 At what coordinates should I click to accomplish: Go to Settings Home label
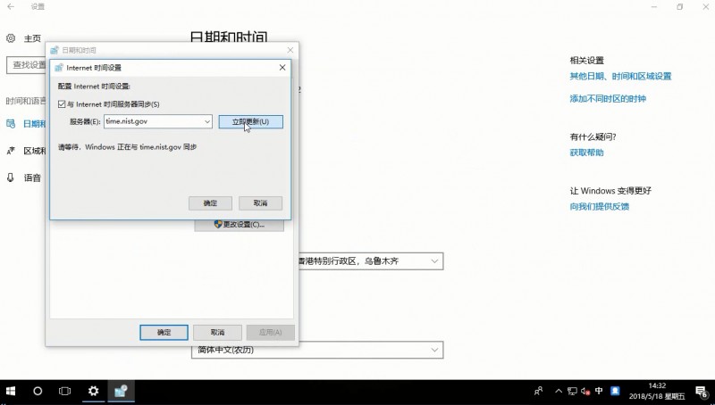click(x=32, y=38)
